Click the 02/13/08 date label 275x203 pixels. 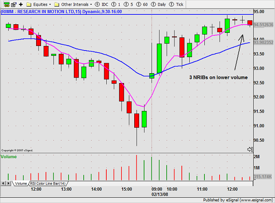160,194
